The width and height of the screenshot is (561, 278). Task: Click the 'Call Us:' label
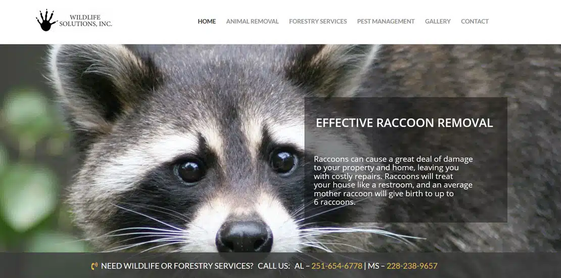coord(274,266)
